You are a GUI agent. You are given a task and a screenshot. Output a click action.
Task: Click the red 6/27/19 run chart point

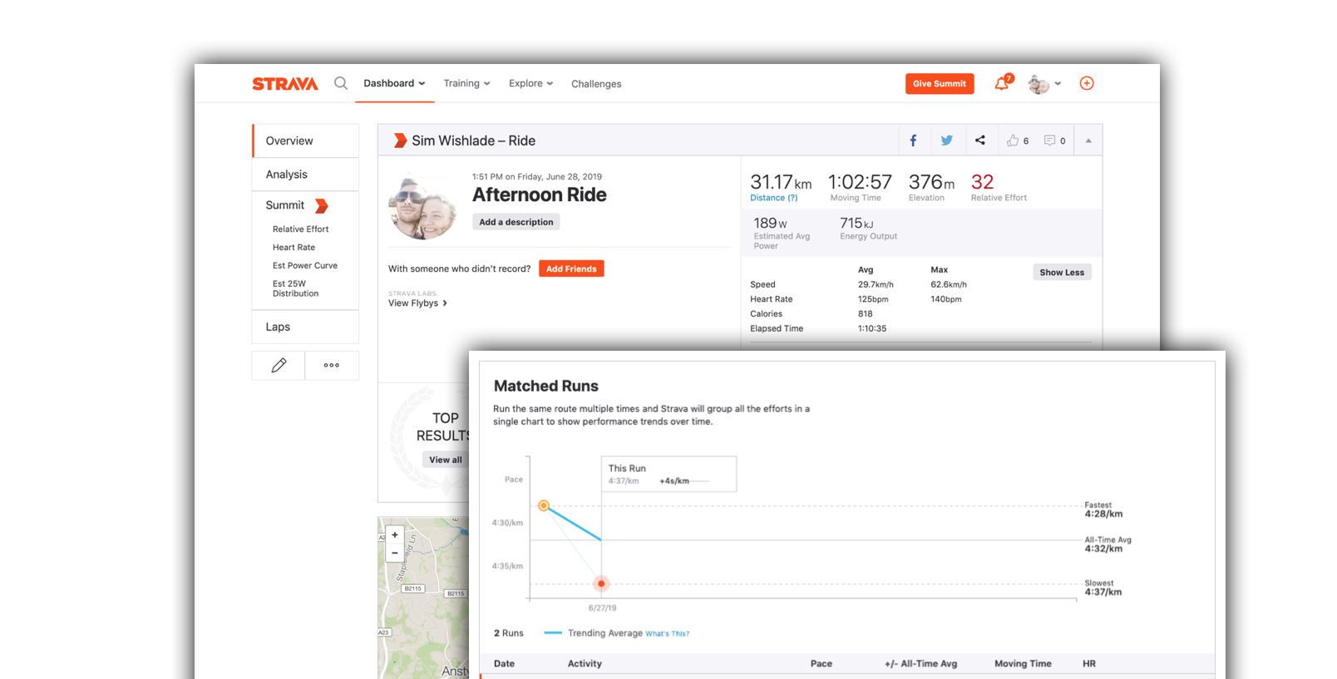(x=601, y=583)
